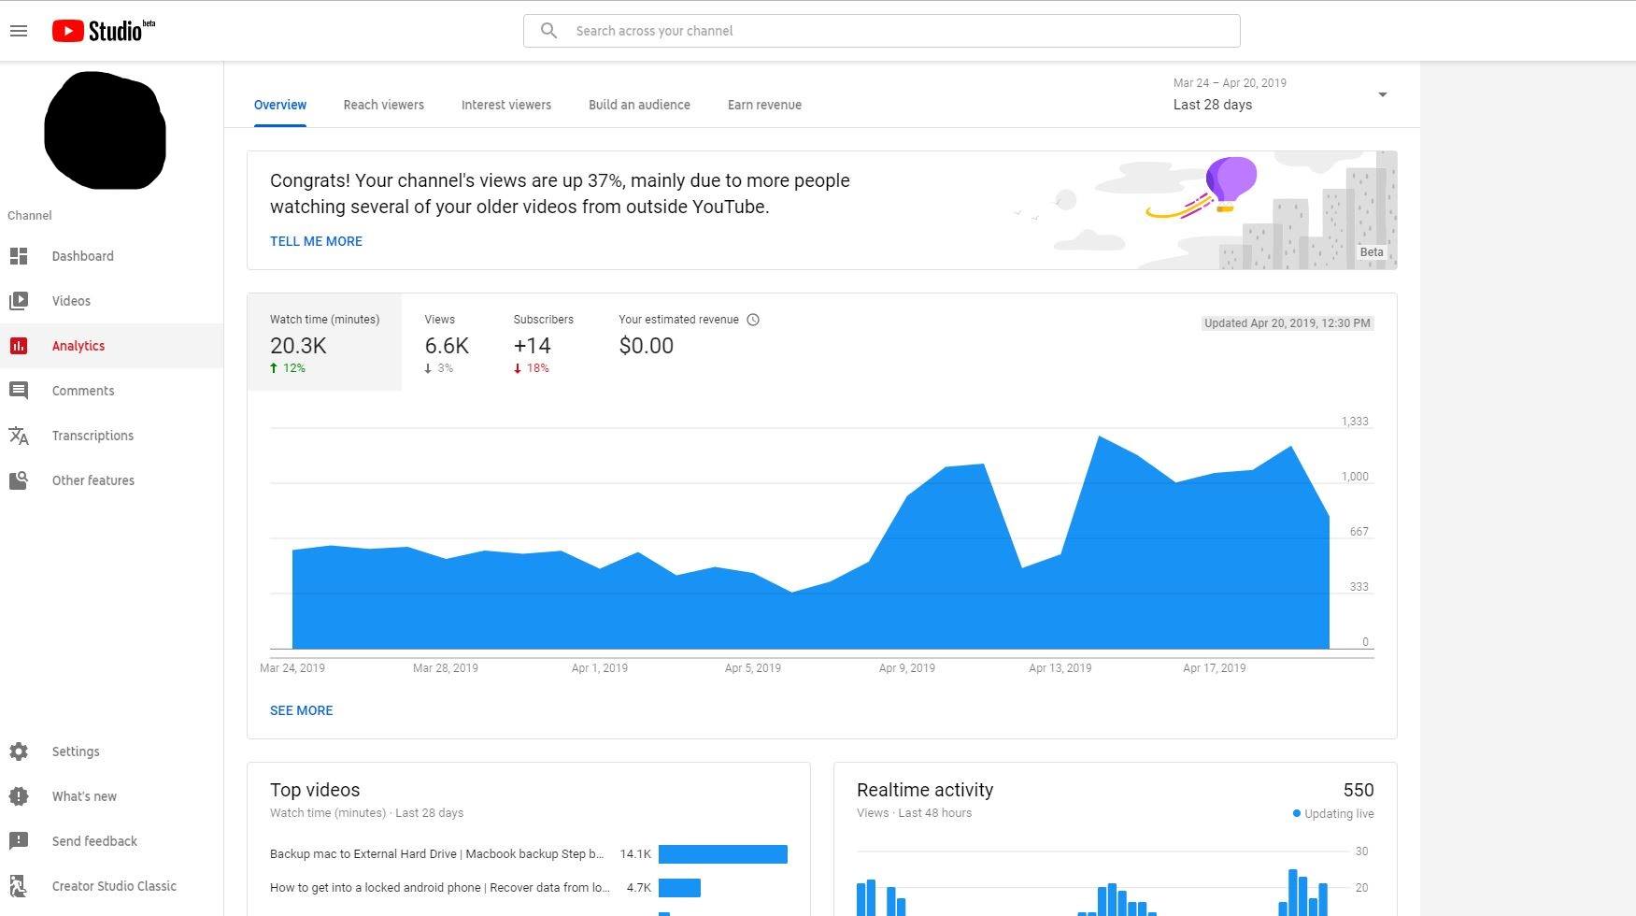The width and height of the screenshot is (1636, 916).
Task: Switch to the Reach viewers tab
Action: pyautogui.click(x=383, y=105)
